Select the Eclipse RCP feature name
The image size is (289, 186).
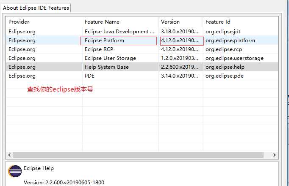click(99, 49)
